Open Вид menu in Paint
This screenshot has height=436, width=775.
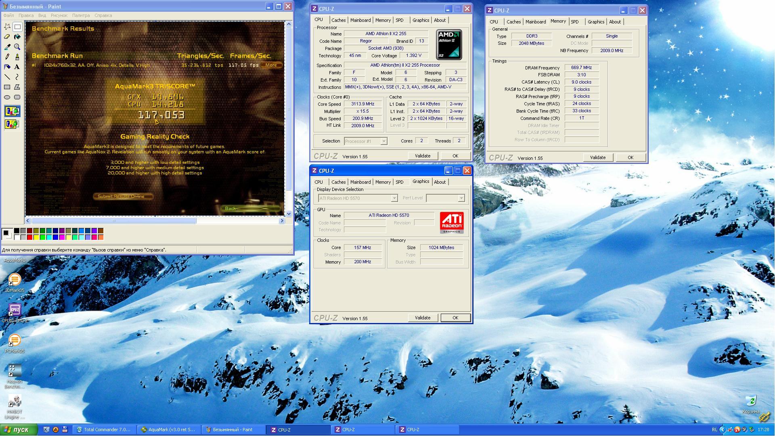click(42, 15)
